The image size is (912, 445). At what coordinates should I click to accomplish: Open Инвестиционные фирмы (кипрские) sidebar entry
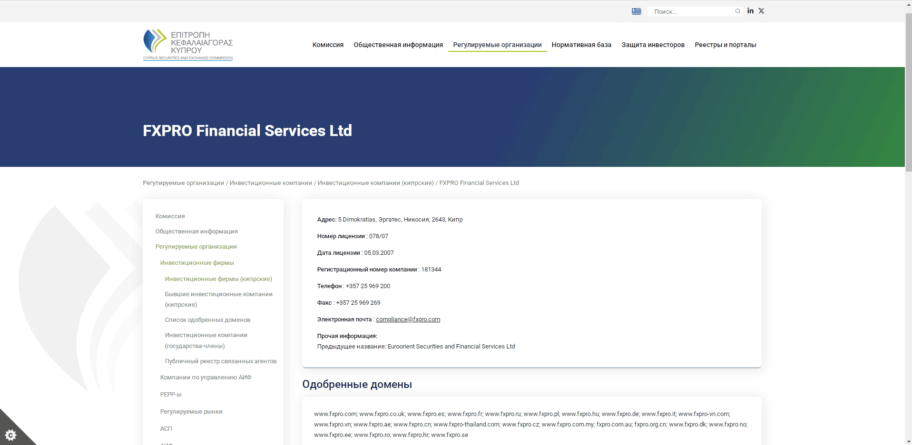click(x=218, y=279)
